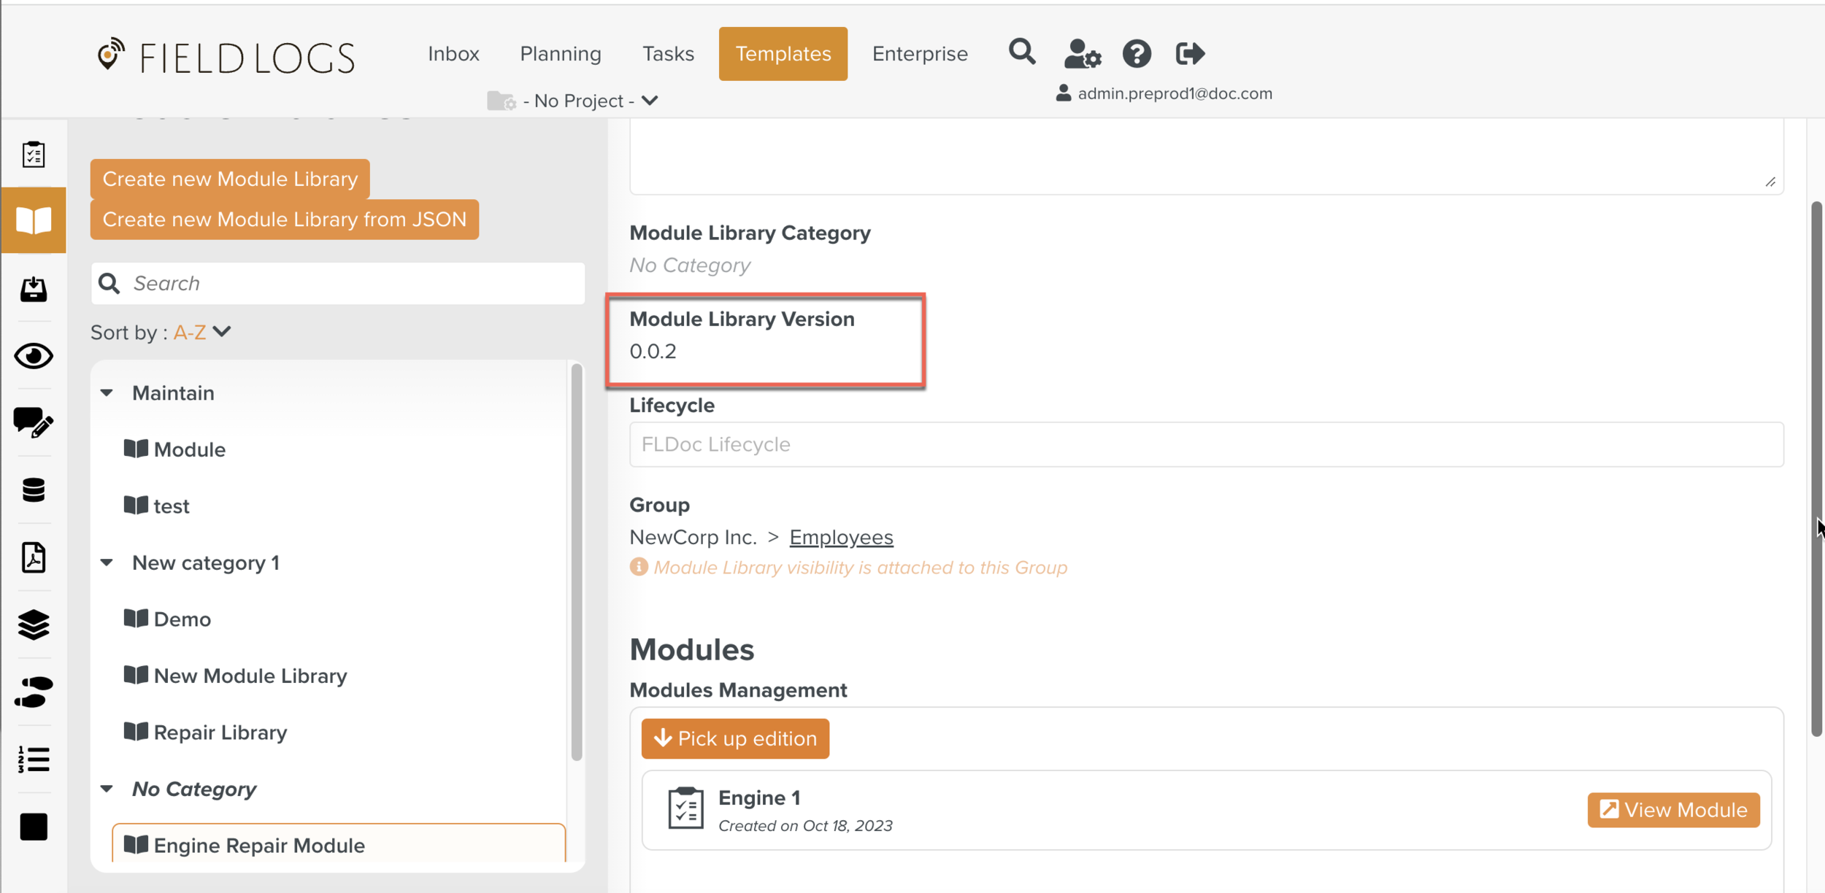Collapse the New category 1 group
The width and height of the screenshot is (1825, 893).
(107, 563)
